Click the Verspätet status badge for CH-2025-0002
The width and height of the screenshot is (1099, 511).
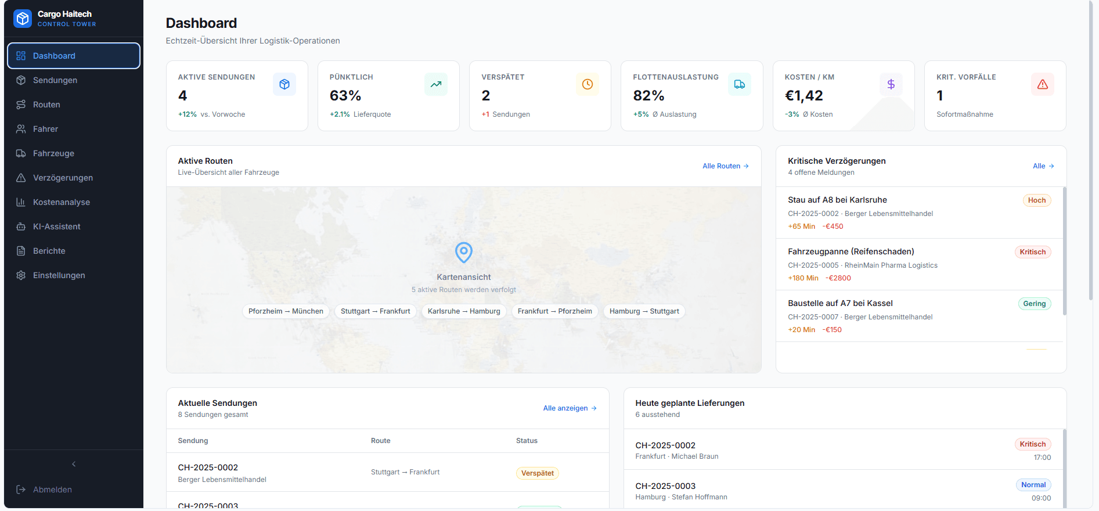pyautogui.click(x=538, y=473)
